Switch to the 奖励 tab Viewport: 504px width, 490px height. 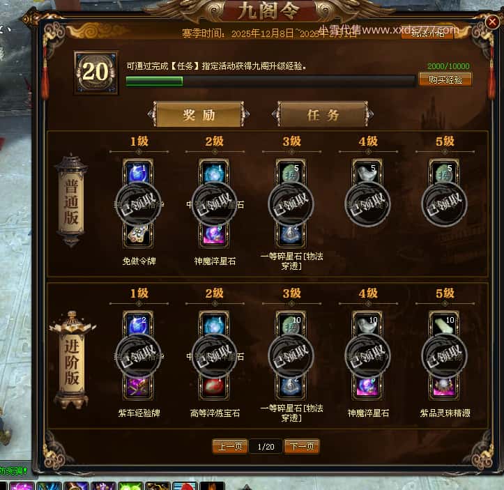[x=199, y=114]
